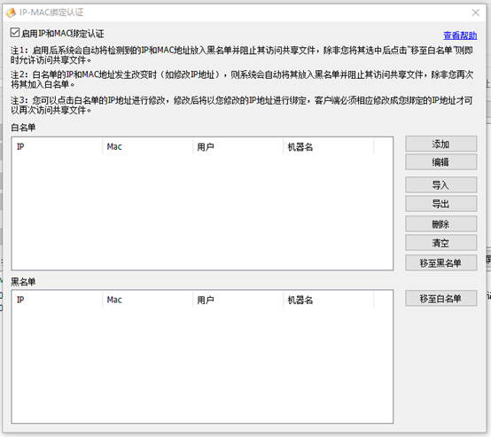Click the 移至黑名单 button
The image size is (491, 437).
(x=440, y=263)
